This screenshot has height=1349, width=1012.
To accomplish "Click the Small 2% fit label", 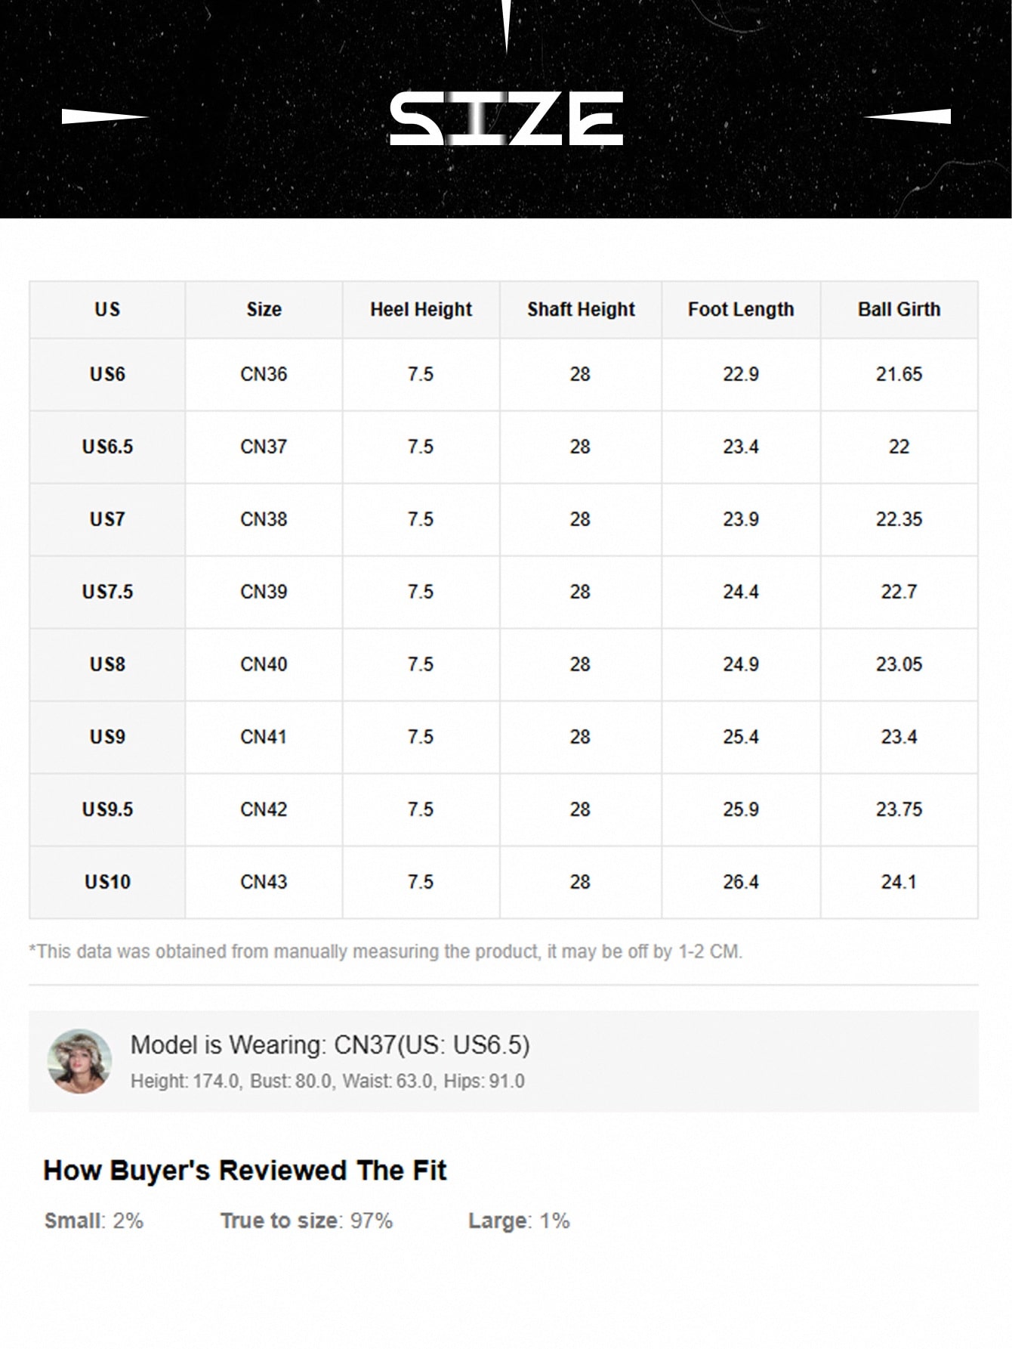I will tap(94, 1221).
